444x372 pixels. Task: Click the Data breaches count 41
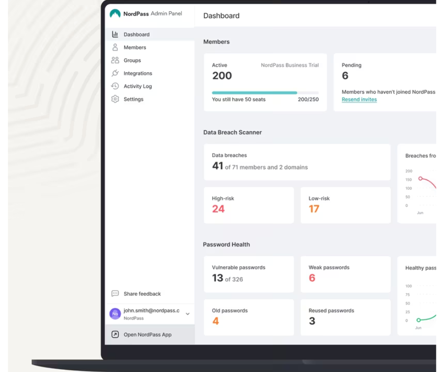tap(217, 166)
